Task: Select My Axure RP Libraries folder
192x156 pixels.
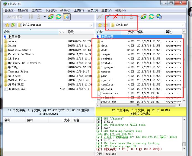Action: pyautogui.click(x=24, y=63)
